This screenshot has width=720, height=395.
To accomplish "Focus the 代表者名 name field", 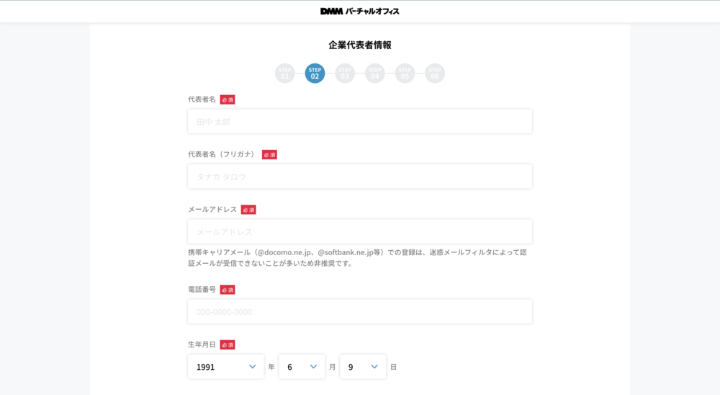I will point(360,121).
